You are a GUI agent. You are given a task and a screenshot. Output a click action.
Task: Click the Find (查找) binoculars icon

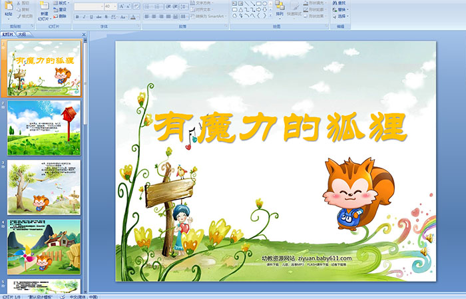coord(341,3)
